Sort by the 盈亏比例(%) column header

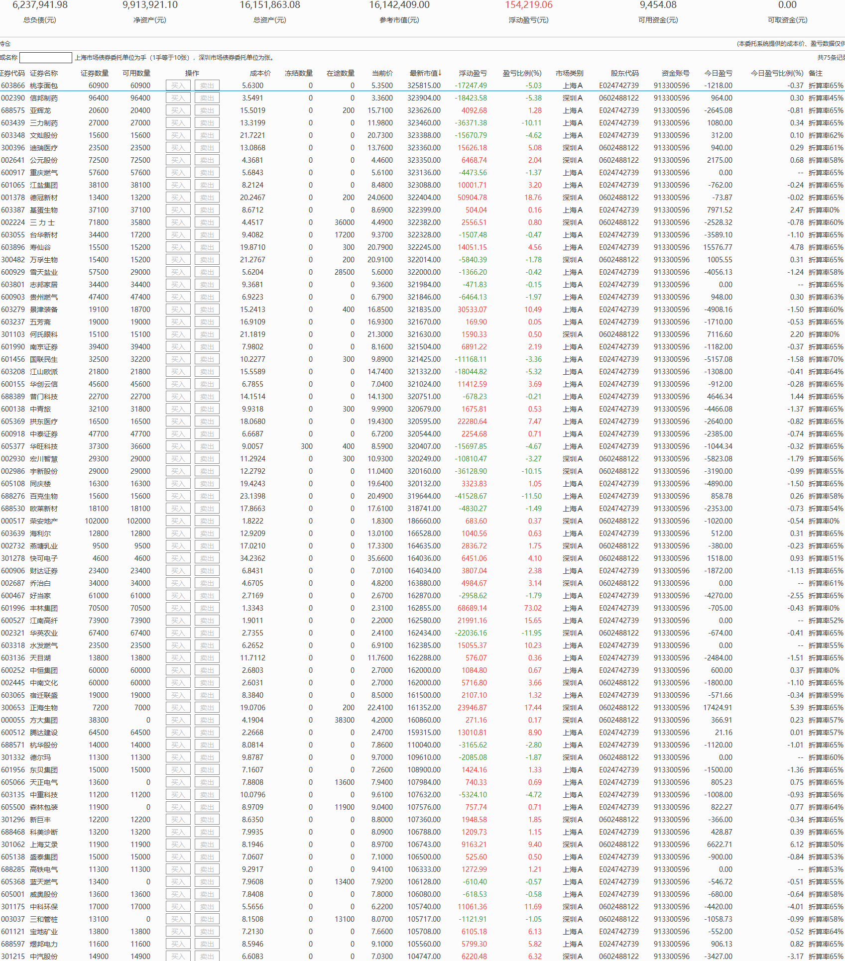coord(522,73)
